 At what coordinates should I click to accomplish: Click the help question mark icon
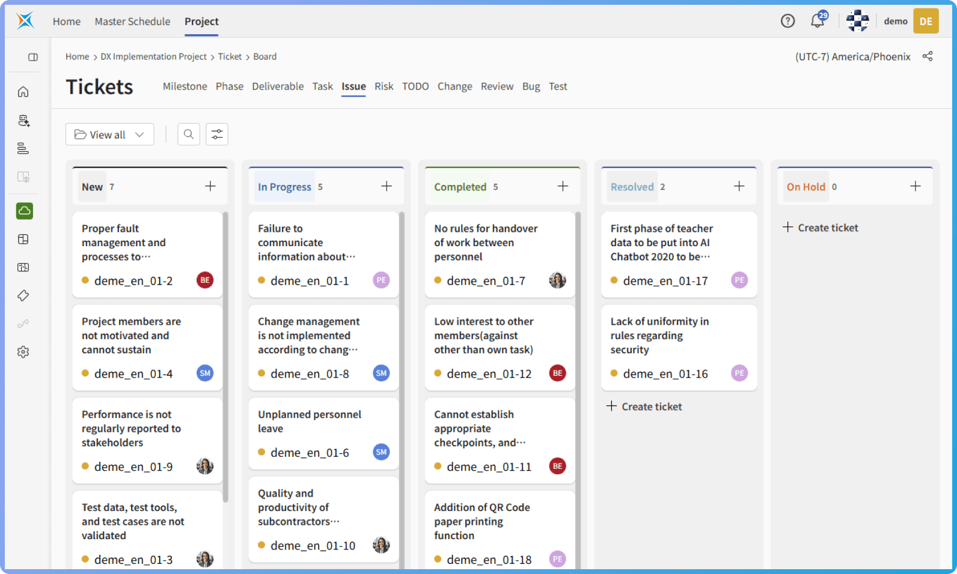(x=787, y=21)
